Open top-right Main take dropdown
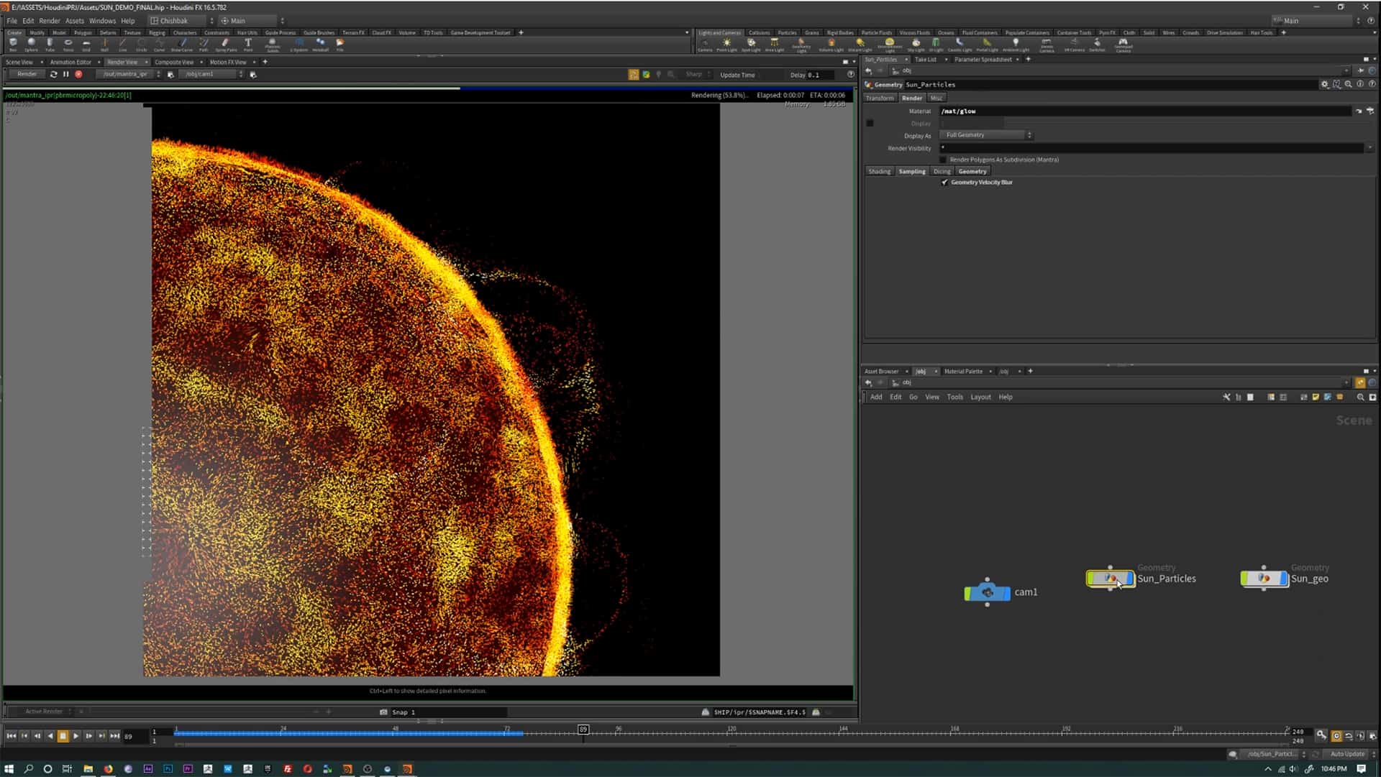This screenshot has height=777, width=1381. 1316,21
